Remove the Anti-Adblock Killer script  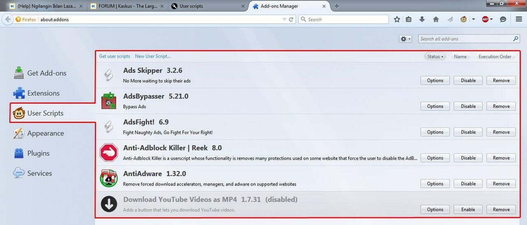tap(501, 158)
